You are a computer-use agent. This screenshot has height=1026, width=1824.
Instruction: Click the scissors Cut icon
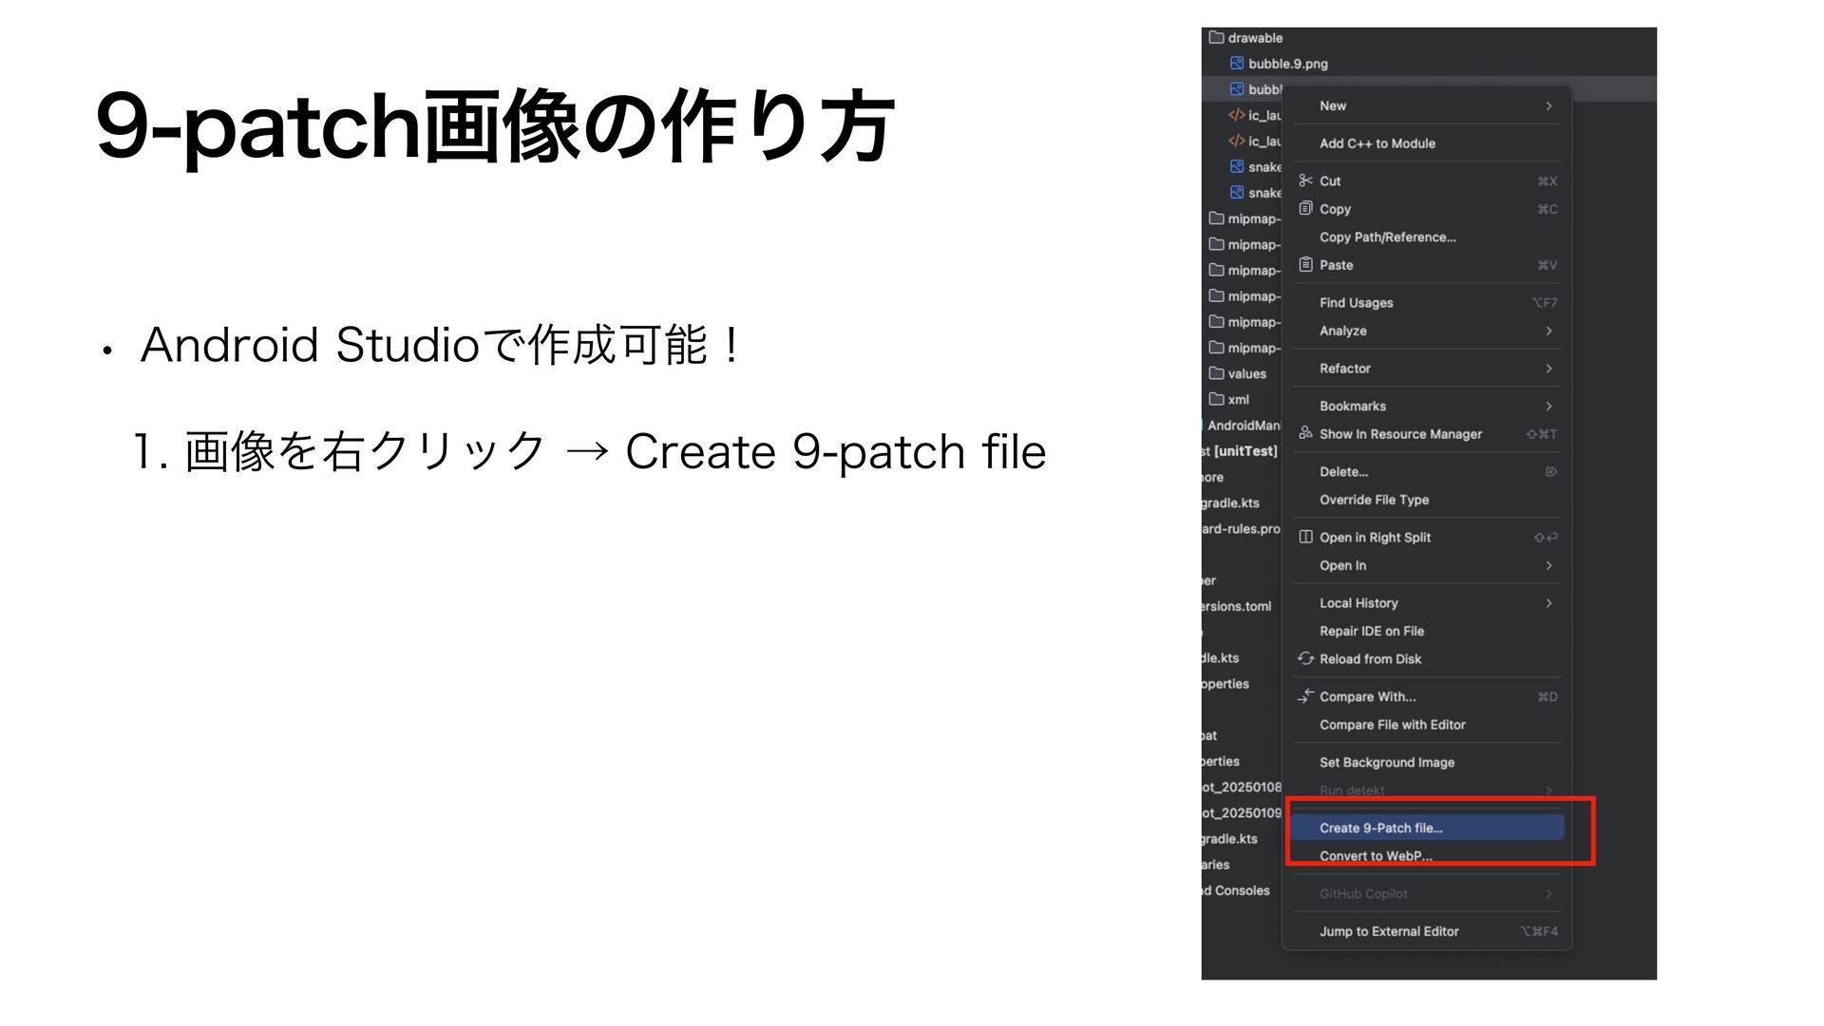1306,180
